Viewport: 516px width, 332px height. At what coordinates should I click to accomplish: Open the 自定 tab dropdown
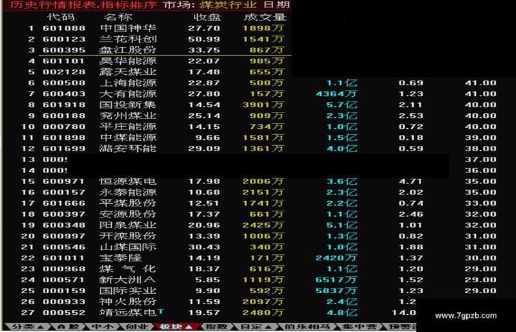click(256, 327)
